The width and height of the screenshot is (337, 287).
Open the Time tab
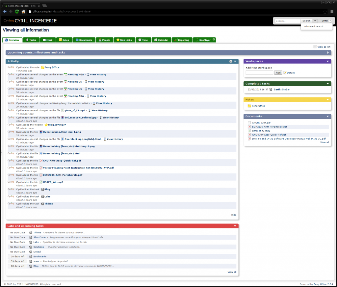click(x=143, y=40)
